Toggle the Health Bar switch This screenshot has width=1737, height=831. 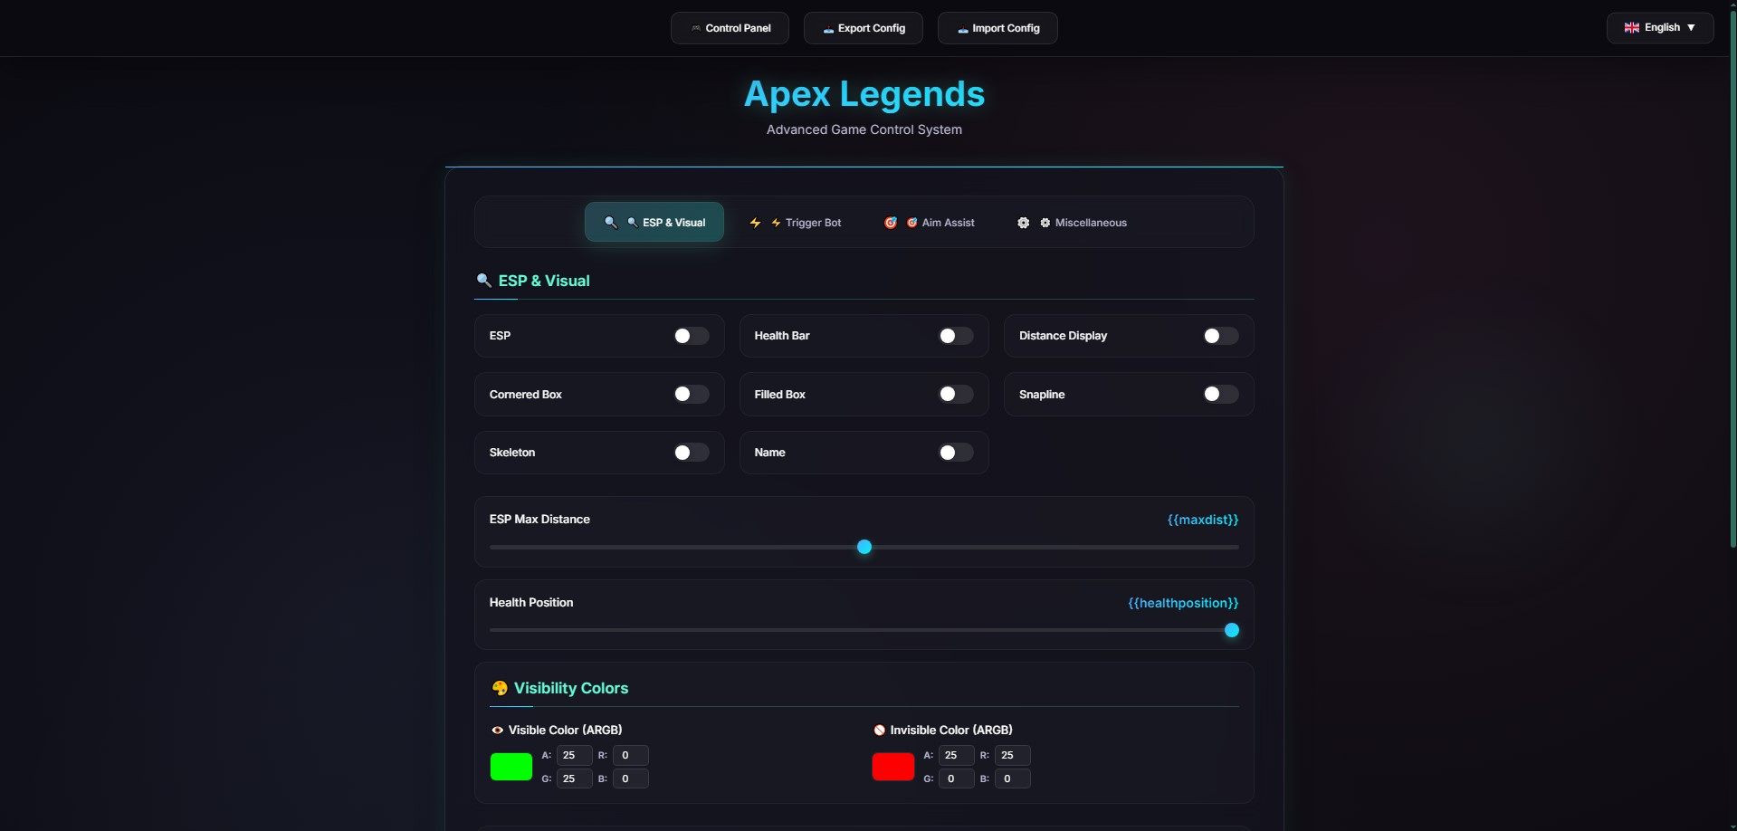(x=955, y=336)
